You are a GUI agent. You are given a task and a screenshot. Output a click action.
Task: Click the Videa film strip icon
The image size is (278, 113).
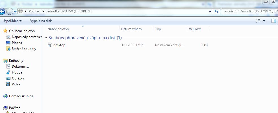[8, 84]
